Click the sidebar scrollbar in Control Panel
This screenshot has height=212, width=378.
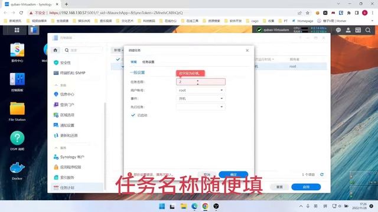tap(105, 146)
